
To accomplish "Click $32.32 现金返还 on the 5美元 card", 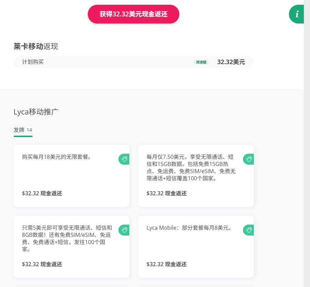I will [42, 264].
